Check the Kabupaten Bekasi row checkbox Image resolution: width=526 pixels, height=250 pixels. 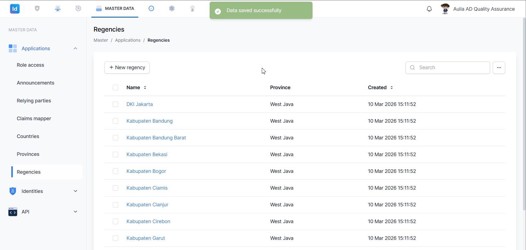tap(116, 155)
